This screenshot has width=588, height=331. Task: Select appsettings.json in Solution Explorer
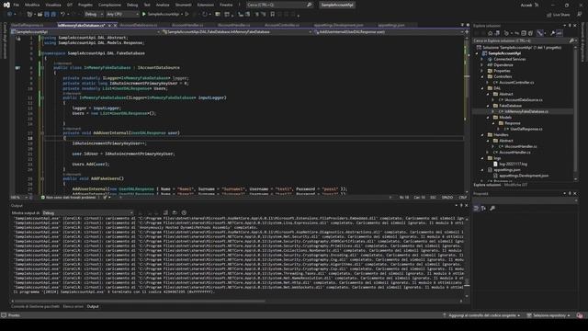click(506, 169)
